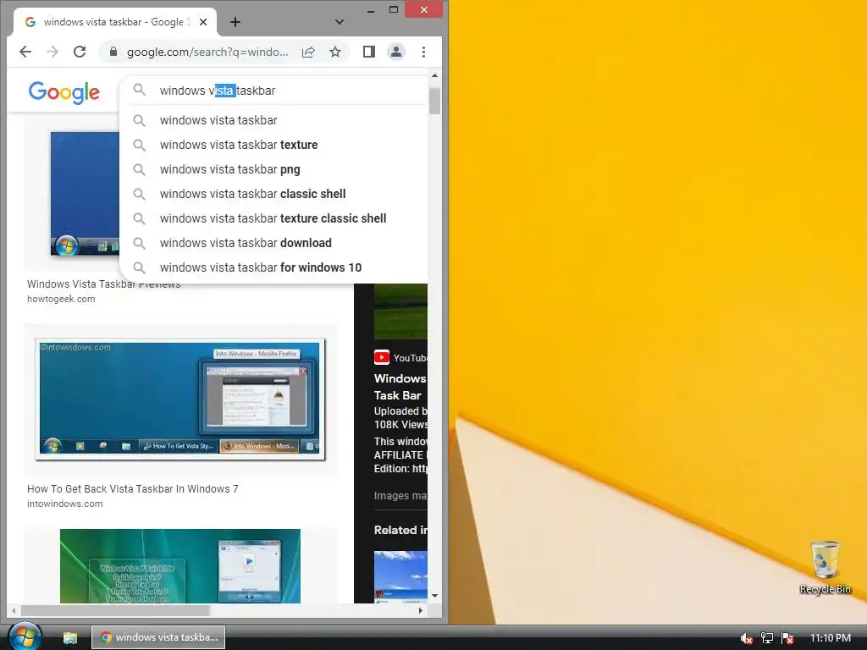
Task: Open File Explorer from taskbar
Action: tap(70, 638)
